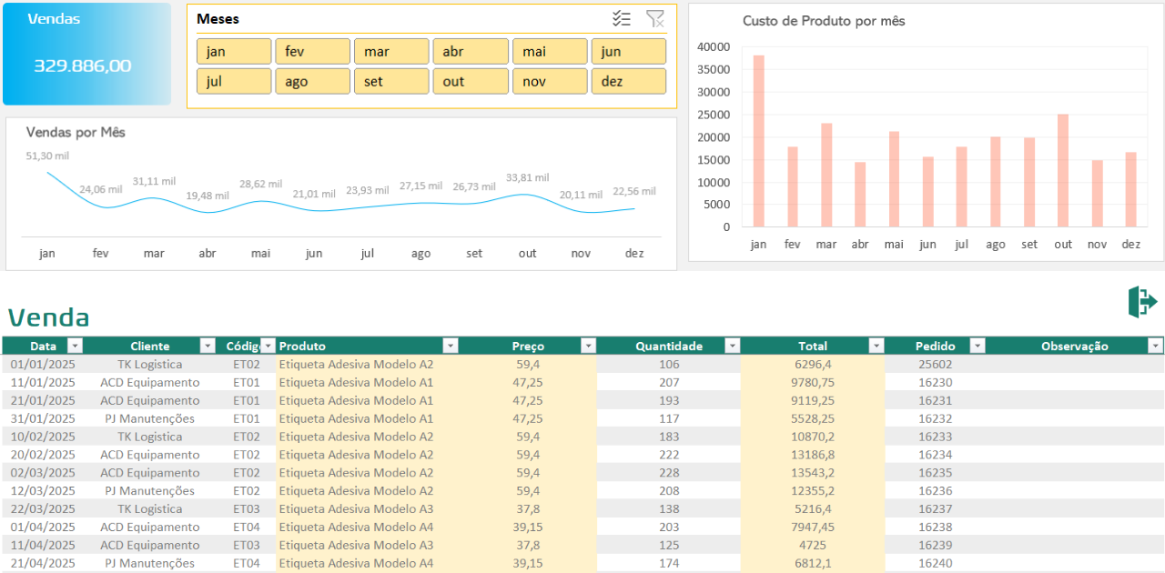Select the out button in Meses slicer

pos(471,82)
